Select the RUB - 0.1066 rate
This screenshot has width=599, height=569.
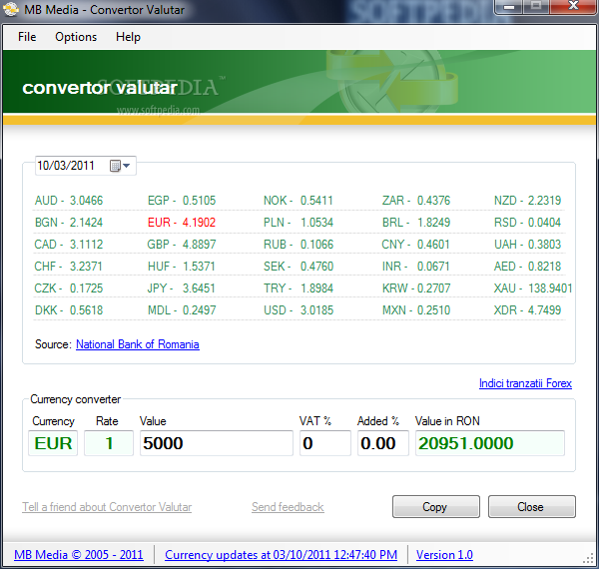point(299,245)
